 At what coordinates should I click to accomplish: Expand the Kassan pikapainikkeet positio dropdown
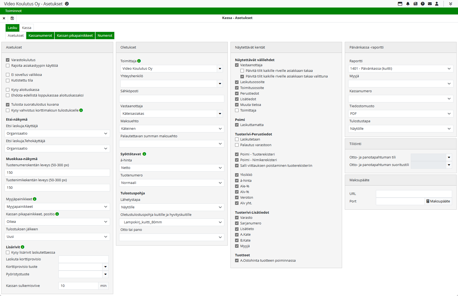tap(57, 222)
